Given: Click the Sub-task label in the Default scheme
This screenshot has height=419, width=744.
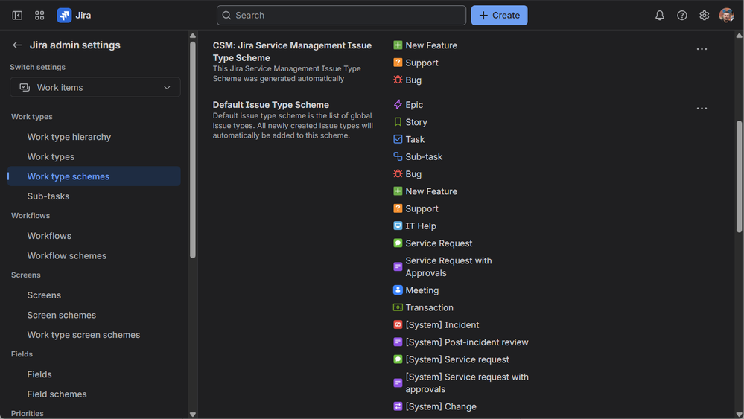Looking at the screenshot, I should [x=424, y=156].
